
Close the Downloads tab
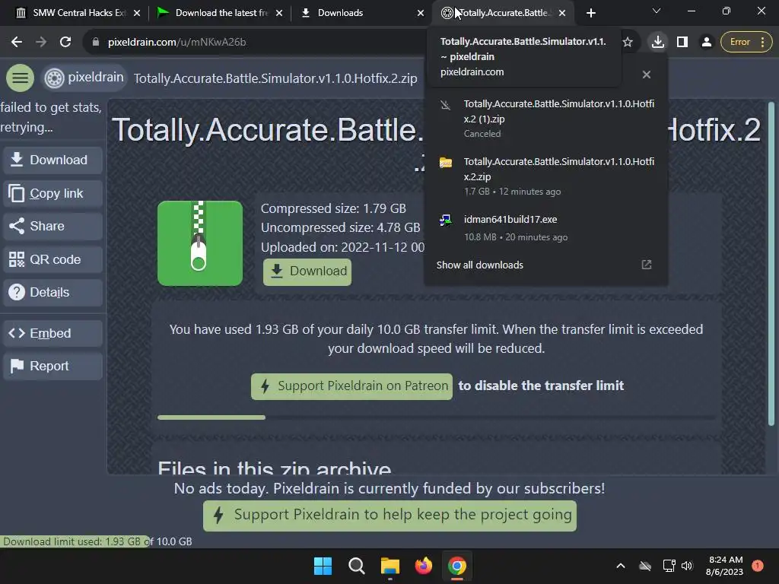(x=421, y=13)
